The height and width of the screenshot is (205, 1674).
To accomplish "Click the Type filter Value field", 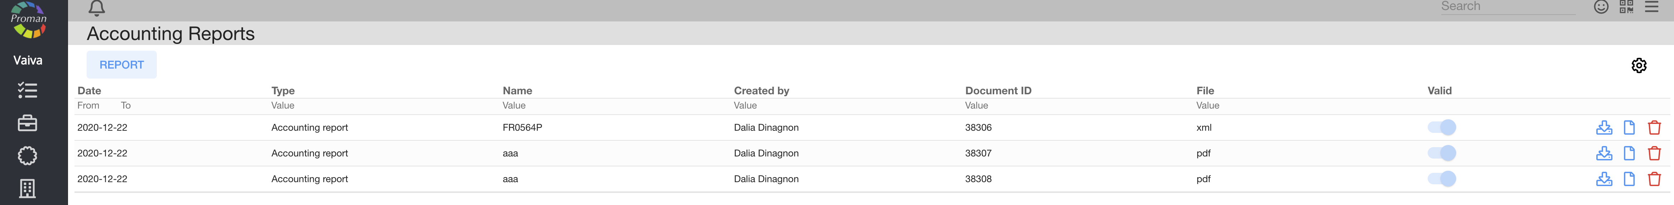I will coord(283,106).
